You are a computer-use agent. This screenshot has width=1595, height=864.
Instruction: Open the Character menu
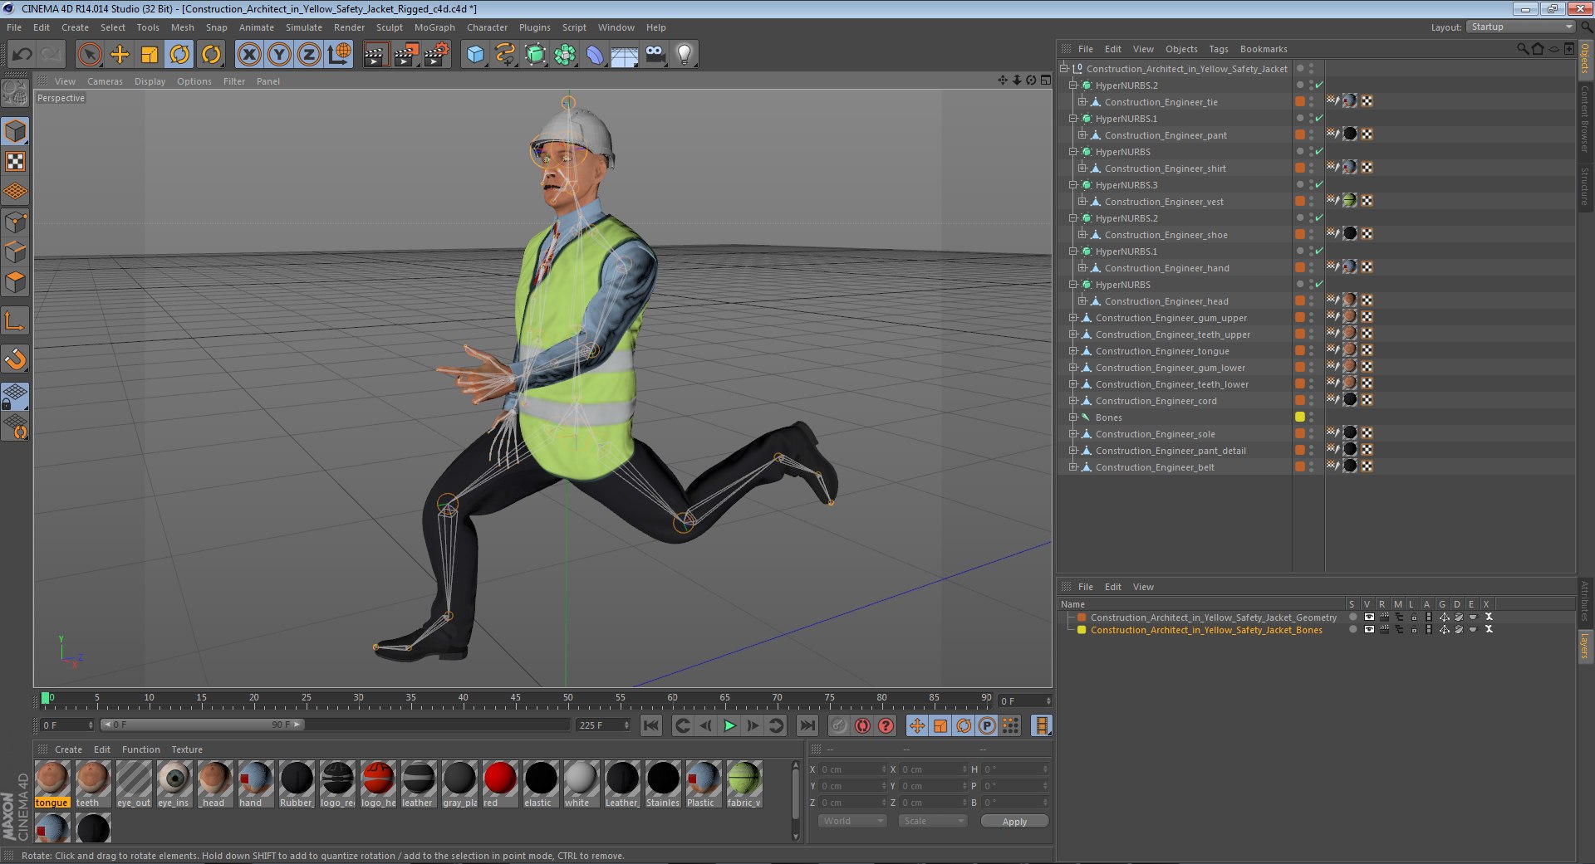point(487,27)
